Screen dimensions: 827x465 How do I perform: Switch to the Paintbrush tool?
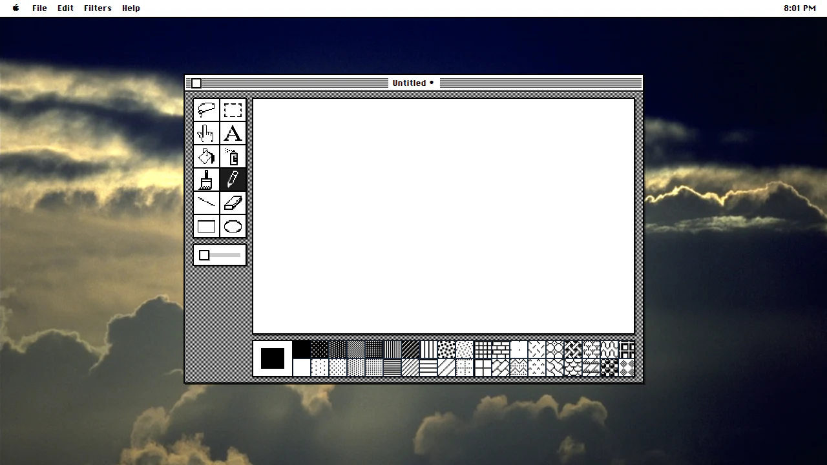pyautogui.click(x=206, y=180)
